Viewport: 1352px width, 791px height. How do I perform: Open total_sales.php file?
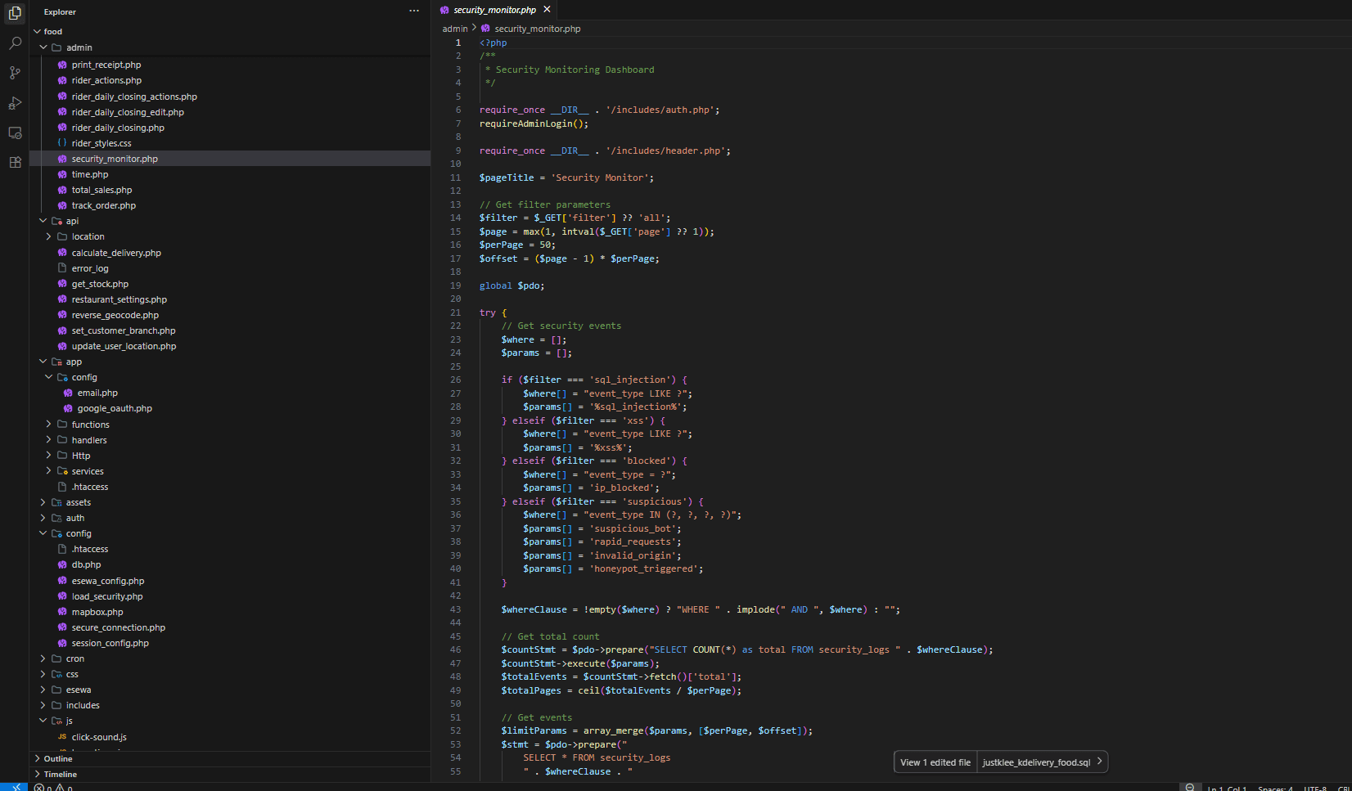[x=101, y=190]
